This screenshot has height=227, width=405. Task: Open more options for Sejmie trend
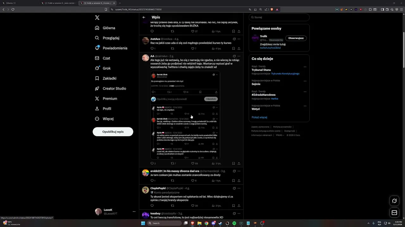305,81
